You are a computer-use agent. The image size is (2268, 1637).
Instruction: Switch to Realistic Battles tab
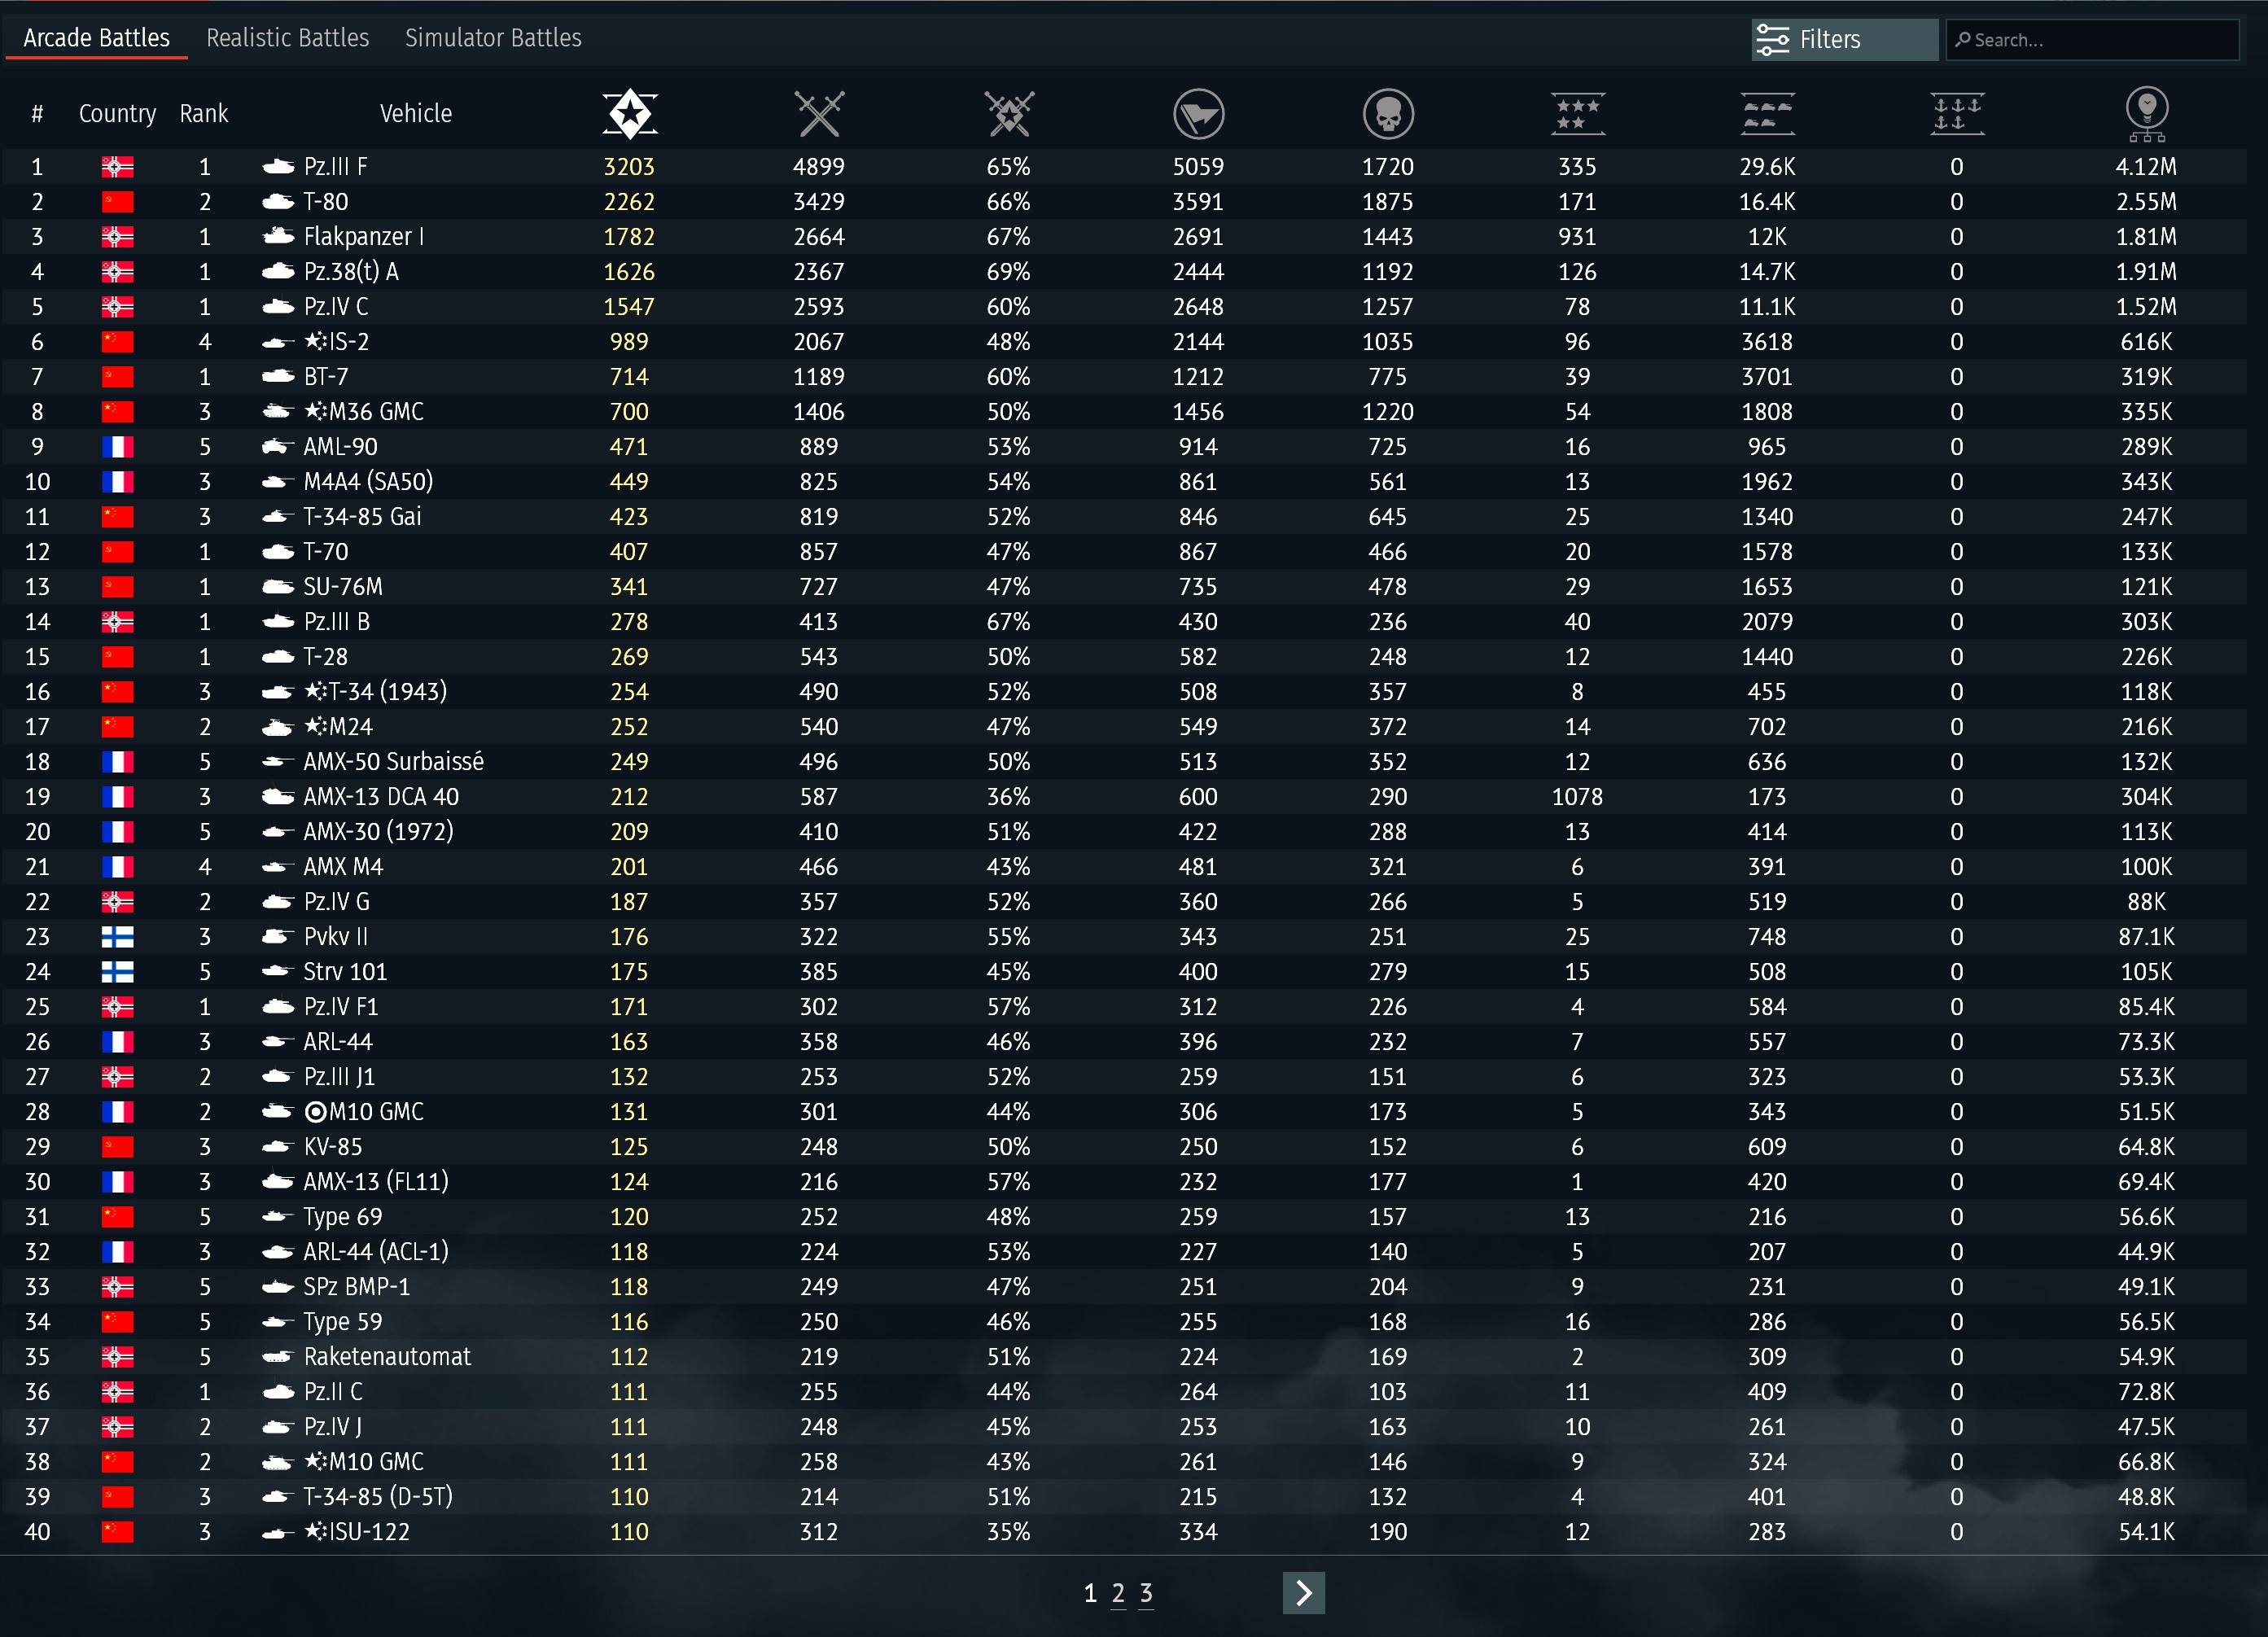tap(287, 38)
